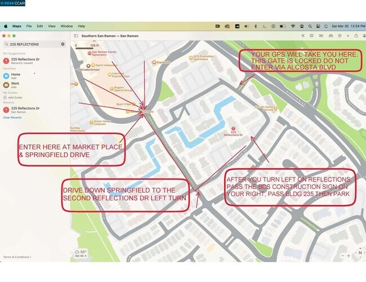
Task: Click the Clear Recents link
Action: point(12,117)
